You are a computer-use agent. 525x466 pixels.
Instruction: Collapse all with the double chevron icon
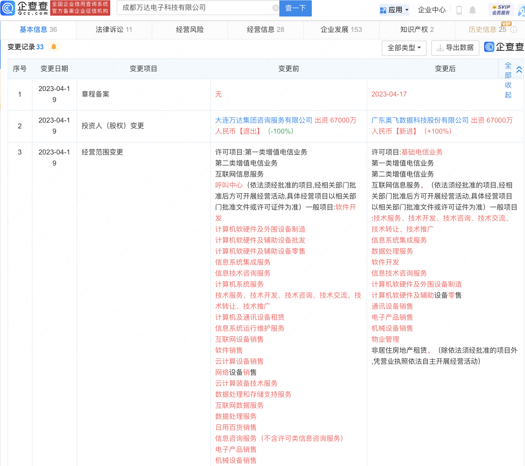(x=519, y=70)
